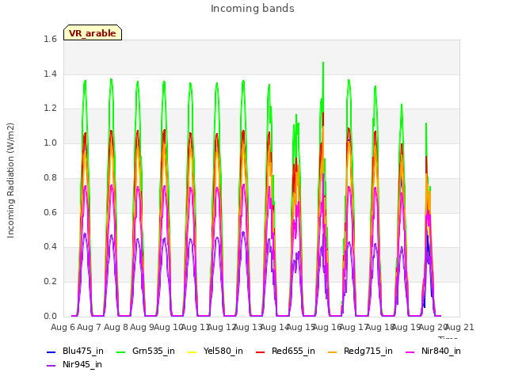Click the 0.0 y-axis tick label

click(x=50, y=316)
